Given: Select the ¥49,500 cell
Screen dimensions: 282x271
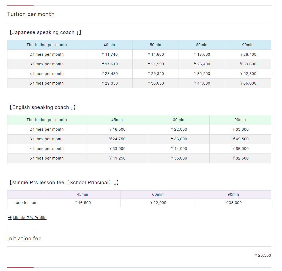Looking at the screenshot, I should click(240, 139).
